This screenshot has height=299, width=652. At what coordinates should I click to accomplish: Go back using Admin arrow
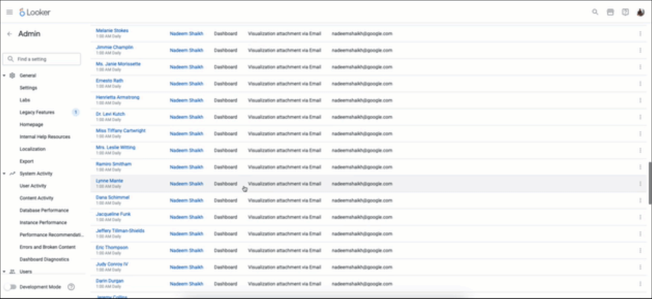pyautogui.click(x=9, y=34)
